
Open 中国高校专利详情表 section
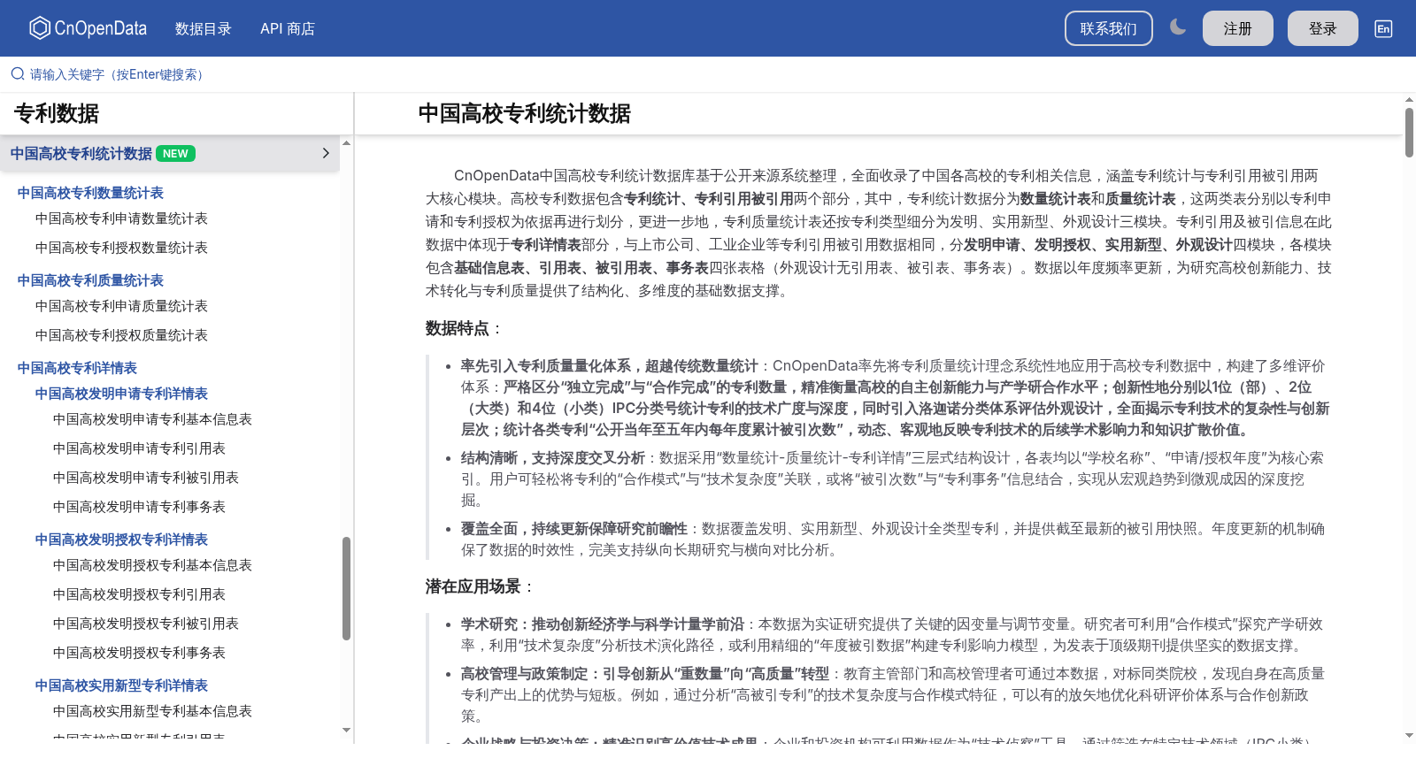tap(77, 368)
